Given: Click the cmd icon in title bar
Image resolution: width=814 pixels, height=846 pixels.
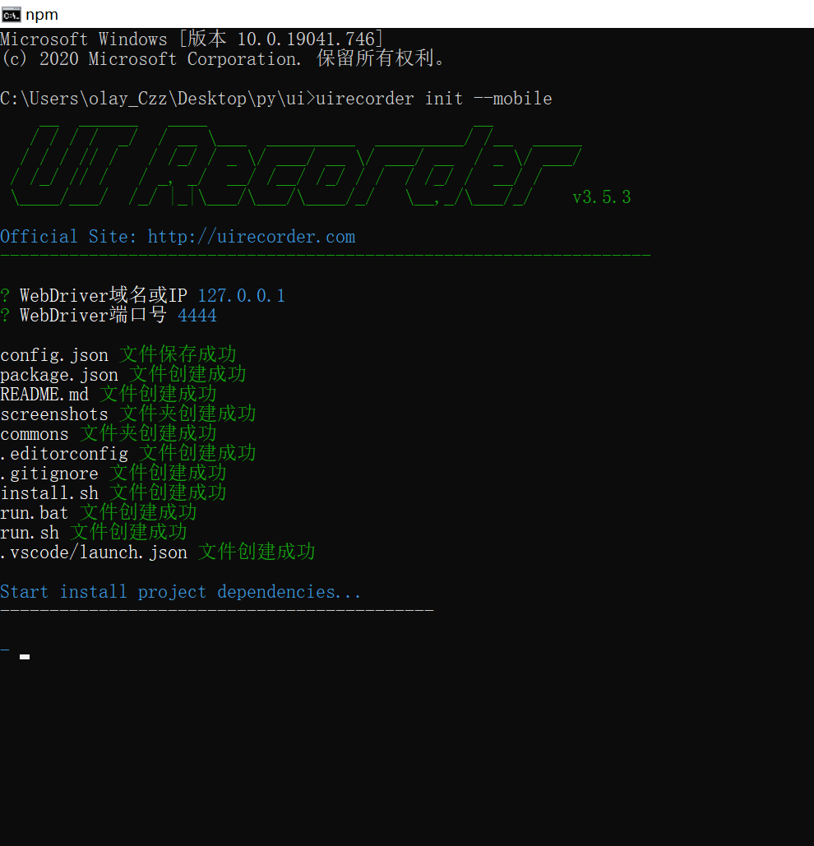Looking at the screenshot, I should click(x=10, y=14).
